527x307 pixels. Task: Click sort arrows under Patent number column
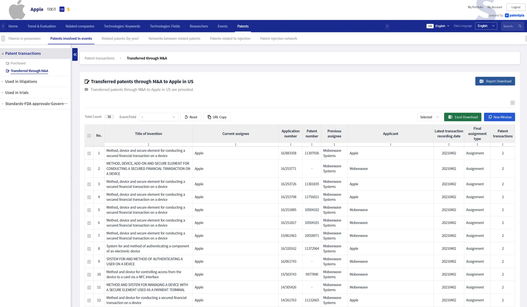pos(312,145)
